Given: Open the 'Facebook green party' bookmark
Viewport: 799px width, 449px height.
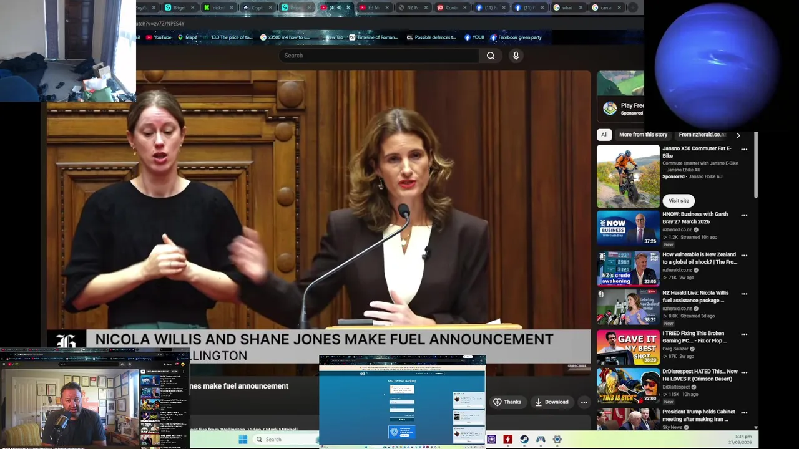Looking at the screenshot, I should point(516,37).
